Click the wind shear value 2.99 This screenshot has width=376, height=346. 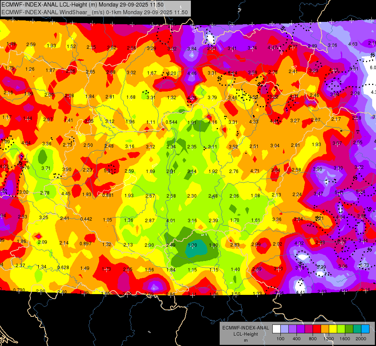(x=256, y=245)
